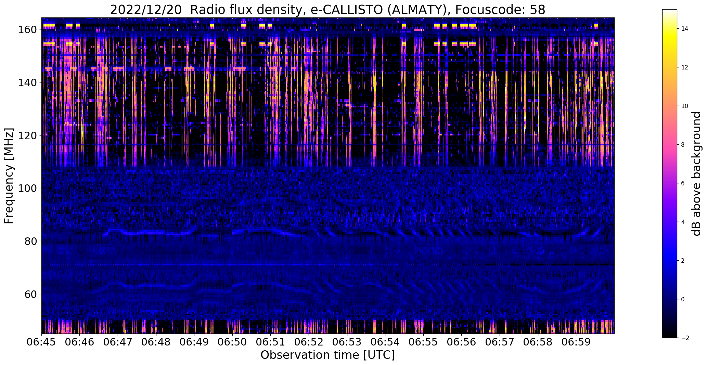Click the 06:55 time tick label
707x365 pixels.
coord(424,342)
